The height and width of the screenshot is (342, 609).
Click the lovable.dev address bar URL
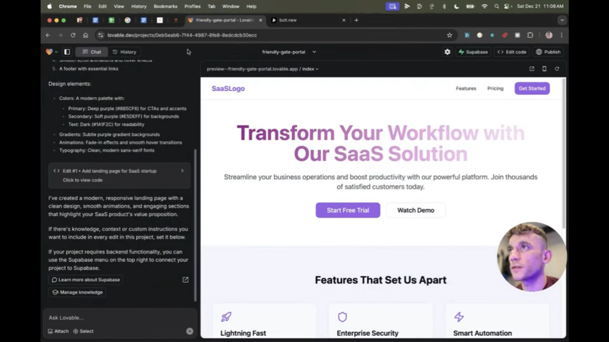[182, 35]
